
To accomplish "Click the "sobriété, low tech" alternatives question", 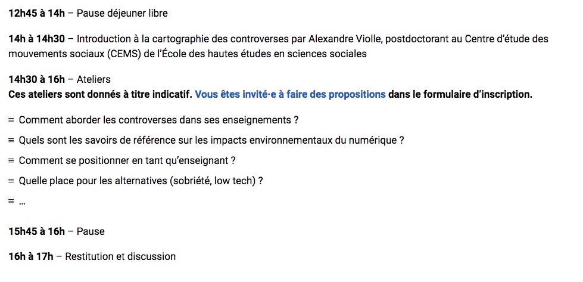I will (x=141, y=181).
